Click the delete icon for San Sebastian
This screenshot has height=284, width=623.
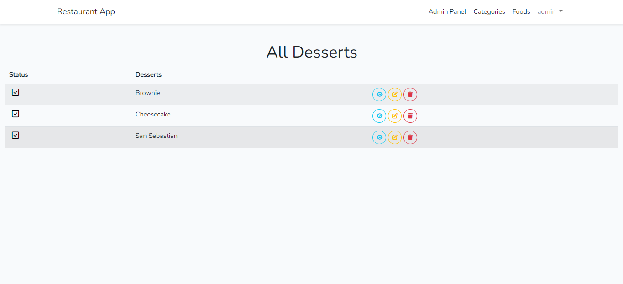tap(410, 137)
